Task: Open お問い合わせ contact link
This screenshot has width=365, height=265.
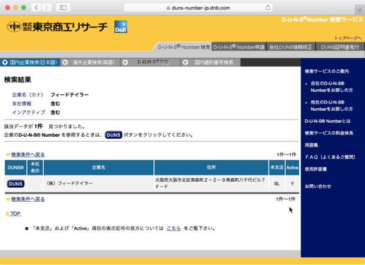Action: [x=318, y=187]
